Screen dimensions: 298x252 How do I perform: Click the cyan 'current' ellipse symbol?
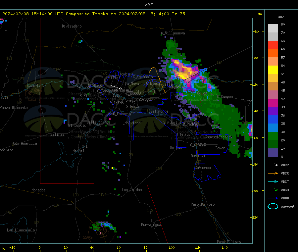coord(273,206)
